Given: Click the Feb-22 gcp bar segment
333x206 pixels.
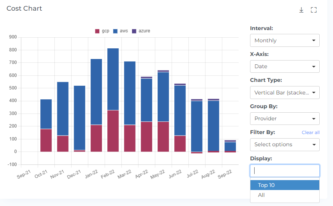Looking at the screenshot, I should click(x=113, y=131).
